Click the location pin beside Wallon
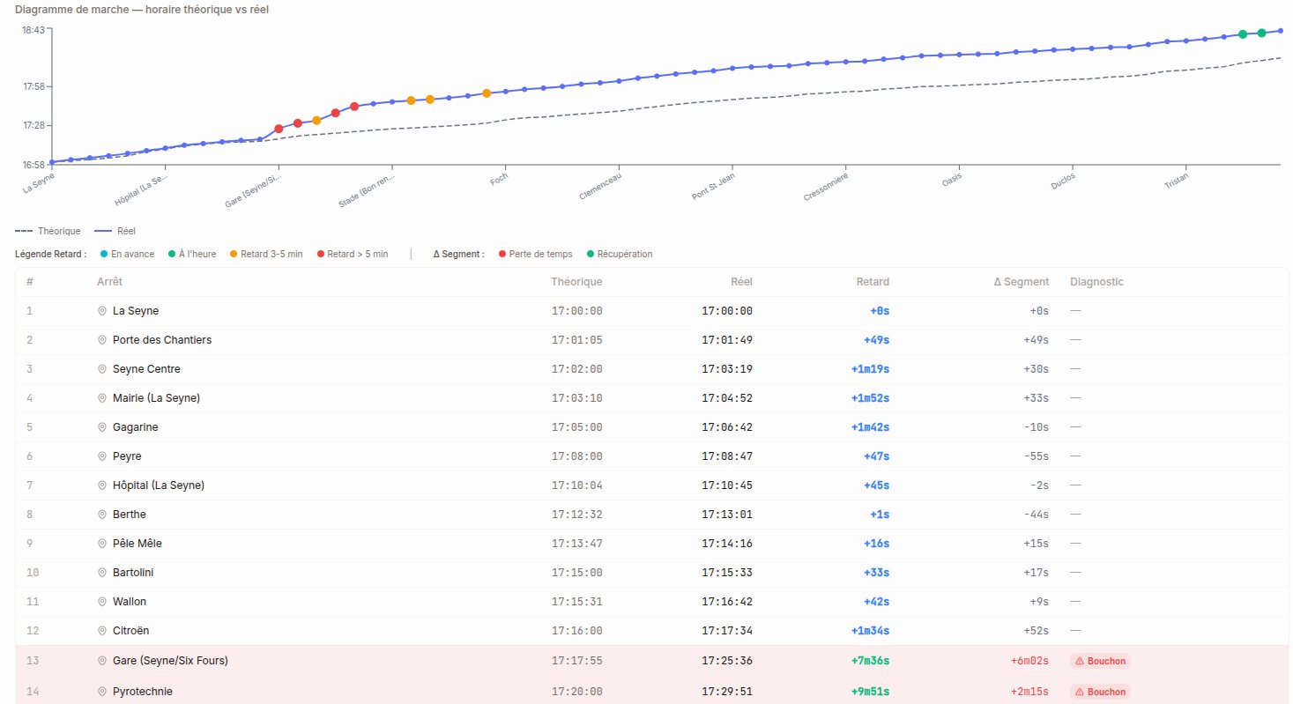Screen dimensions: 1293x704 tap(102, 602)
